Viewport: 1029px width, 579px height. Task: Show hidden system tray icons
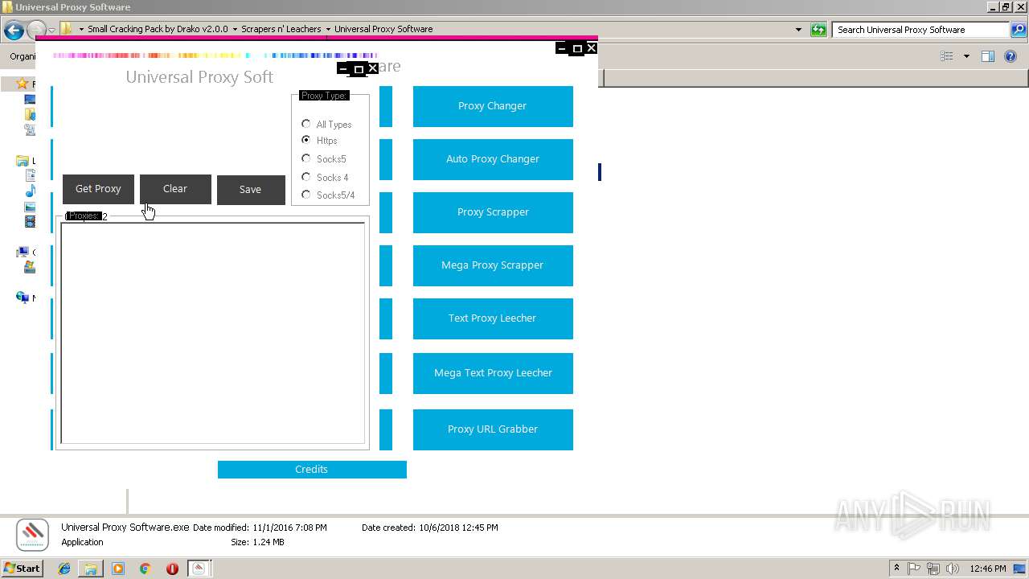tap(896, 569)
